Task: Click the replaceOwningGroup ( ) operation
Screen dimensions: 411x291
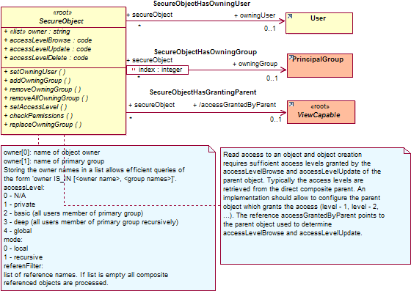Action: coord(43,125)
